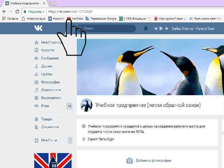Click the counter badge next to Моя Гости

click(x=70, y=140)
